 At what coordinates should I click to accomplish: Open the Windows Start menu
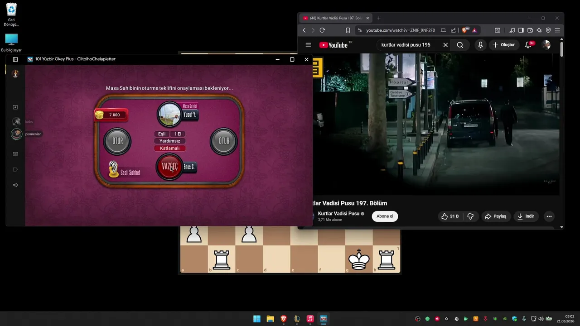point(257,319)
